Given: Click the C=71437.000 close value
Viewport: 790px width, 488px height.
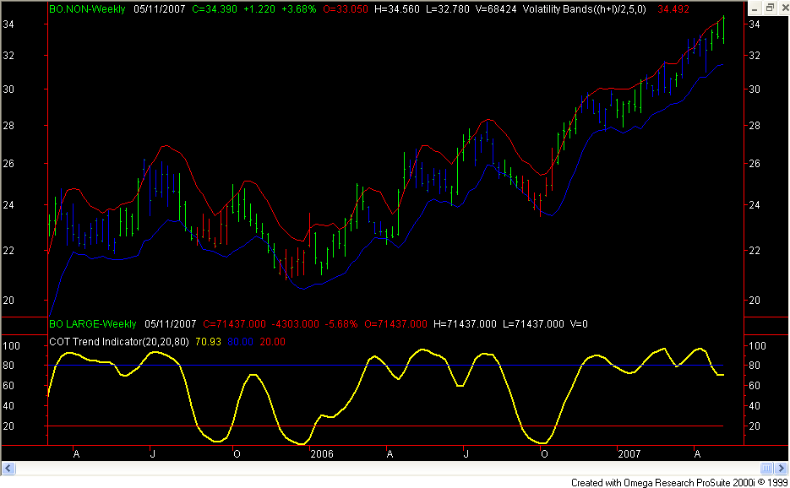Looking at the screenshot, I should point(234,324).
